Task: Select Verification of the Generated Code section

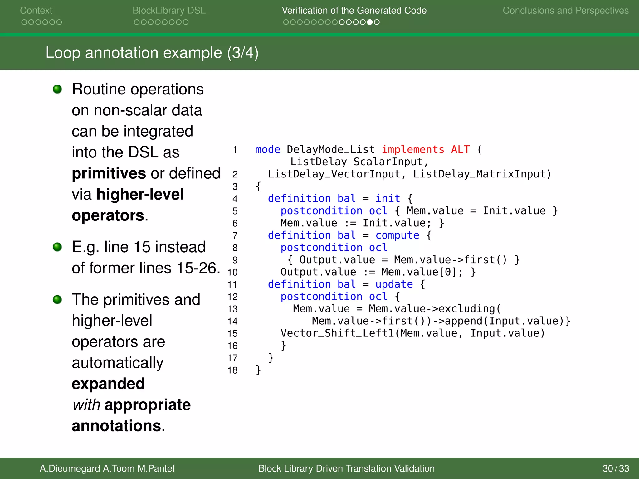Action: 354,10
